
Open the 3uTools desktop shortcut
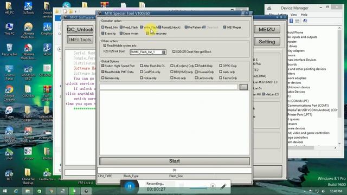pos(28,8)
